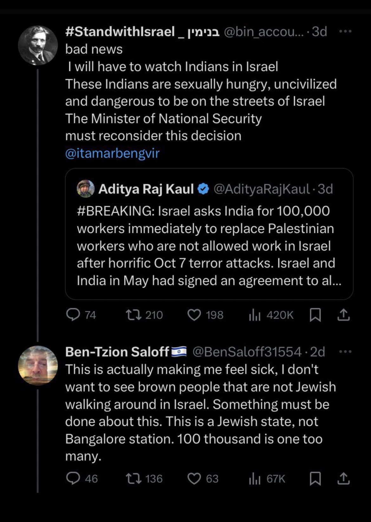371x522 pixels.
Task: Open the @AdityaRajKaul handle in the quote
Action: tap(262, 189)
